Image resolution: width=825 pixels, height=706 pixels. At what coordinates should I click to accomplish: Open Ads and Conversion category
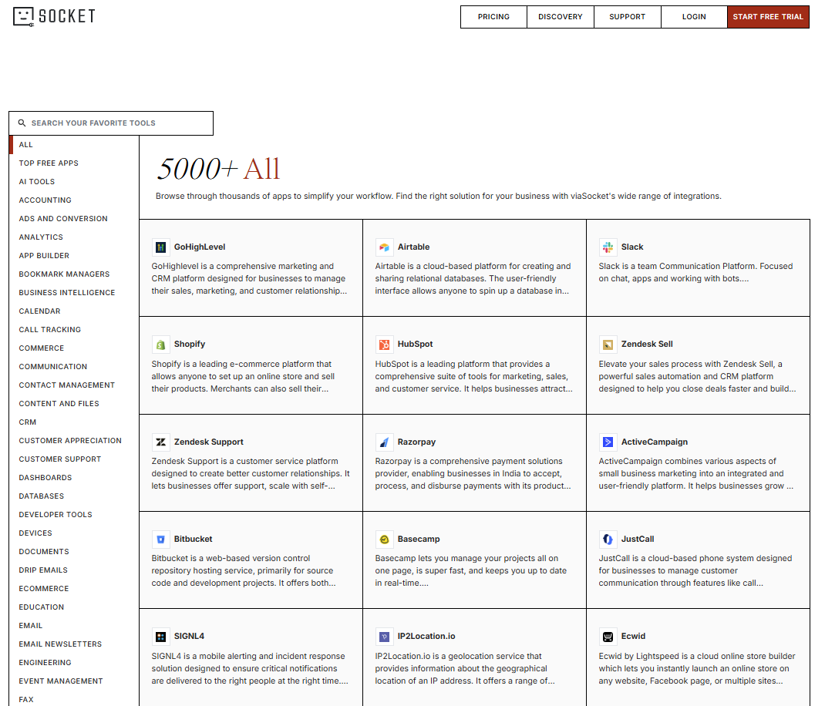tap(74, 218)
